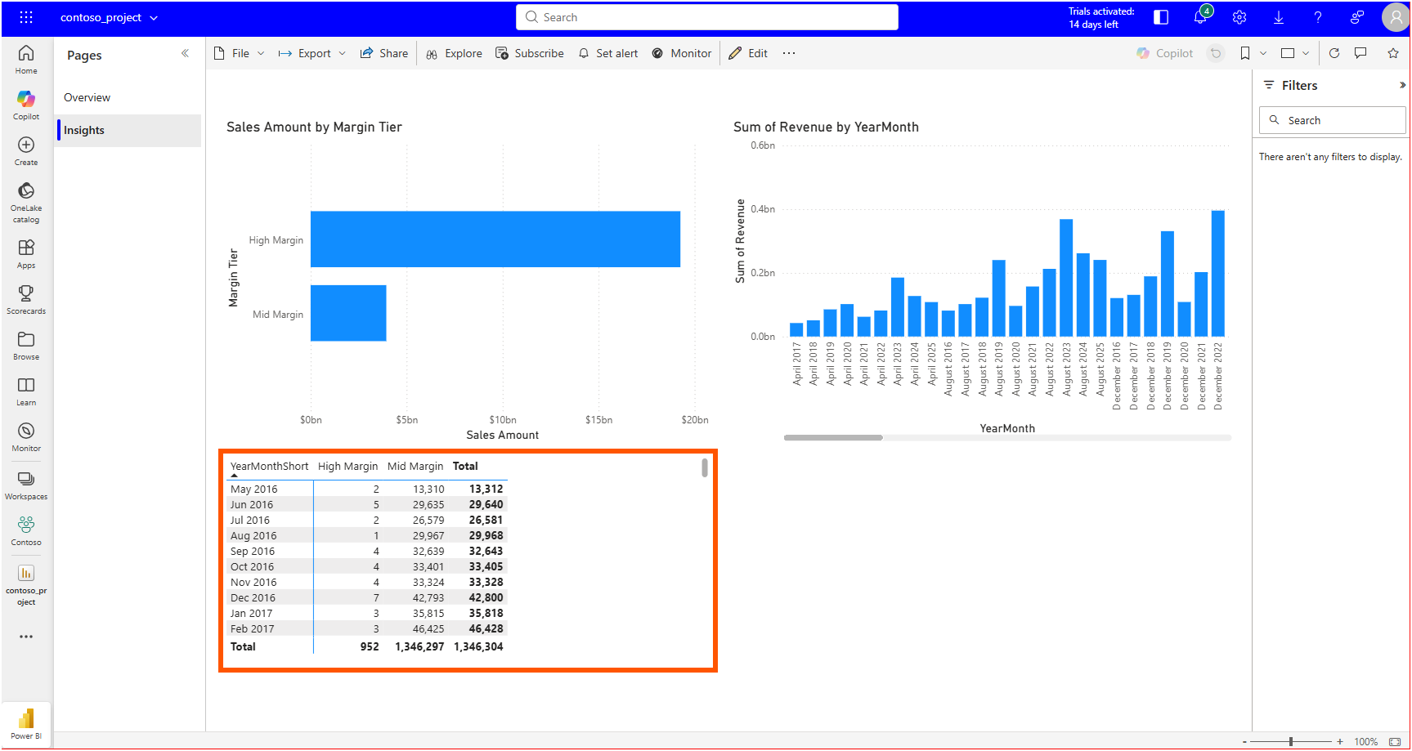Collapse the Pages pane
The image size is (1412, 751).
click(185, 54)
